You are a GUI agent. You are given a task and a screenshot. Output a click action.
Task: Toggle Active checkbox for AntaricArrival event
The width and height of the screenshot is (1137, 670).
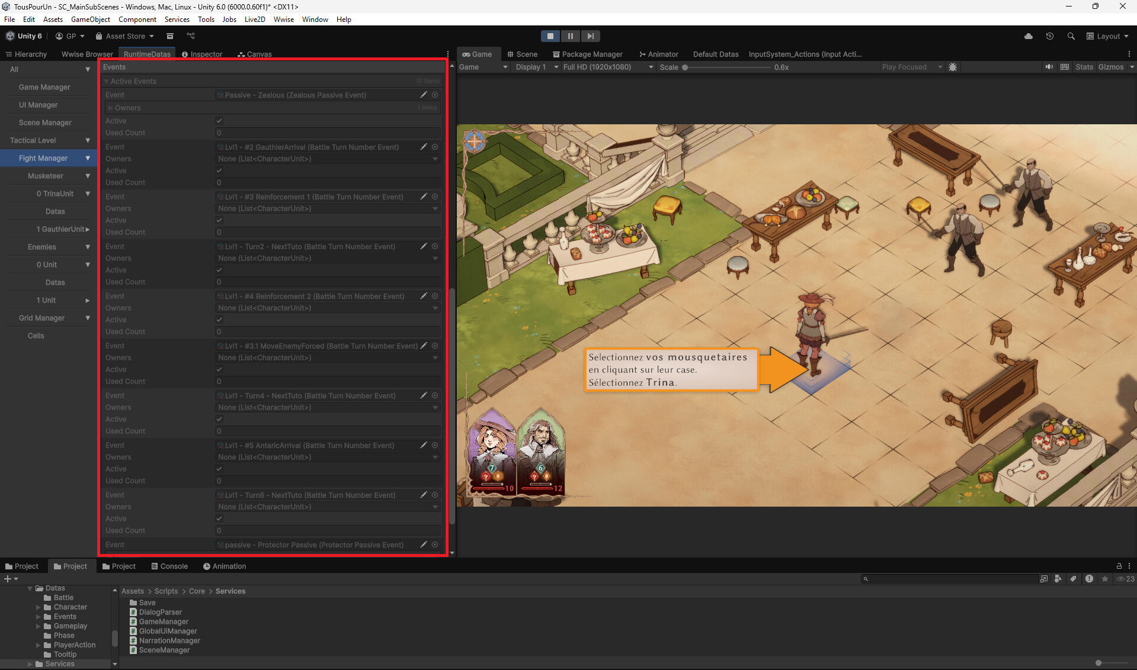click(219, 469)
